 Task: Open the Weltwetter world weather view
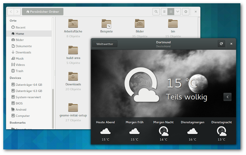[x=105, y=44]
